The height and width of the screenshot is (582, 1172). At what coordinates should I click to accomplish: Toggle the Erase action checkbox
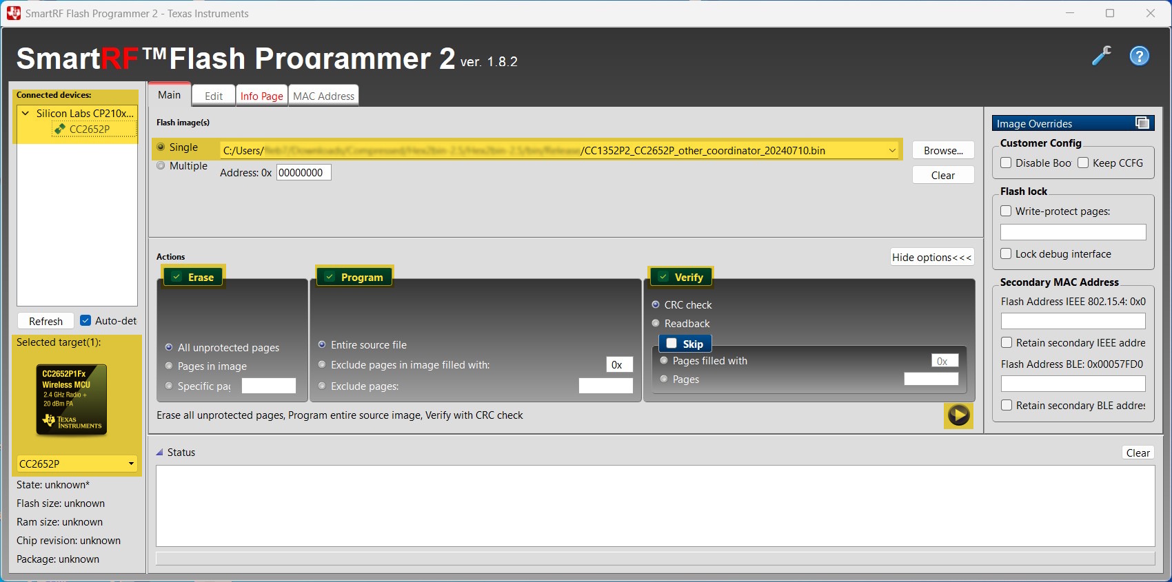tap(177, 277)
